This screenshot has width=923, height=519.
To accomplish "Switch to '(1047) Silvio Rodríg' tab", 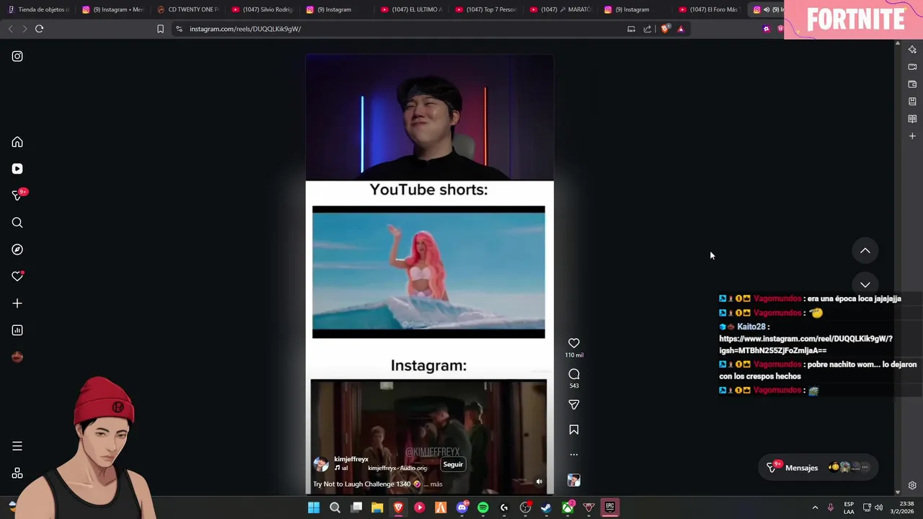I will pos(262,9).
